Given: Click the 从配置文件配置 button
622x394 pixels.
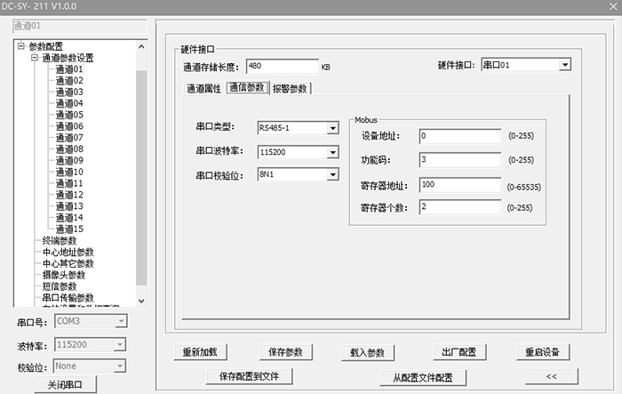Looking at the screenshot, I should pos(422,376).
